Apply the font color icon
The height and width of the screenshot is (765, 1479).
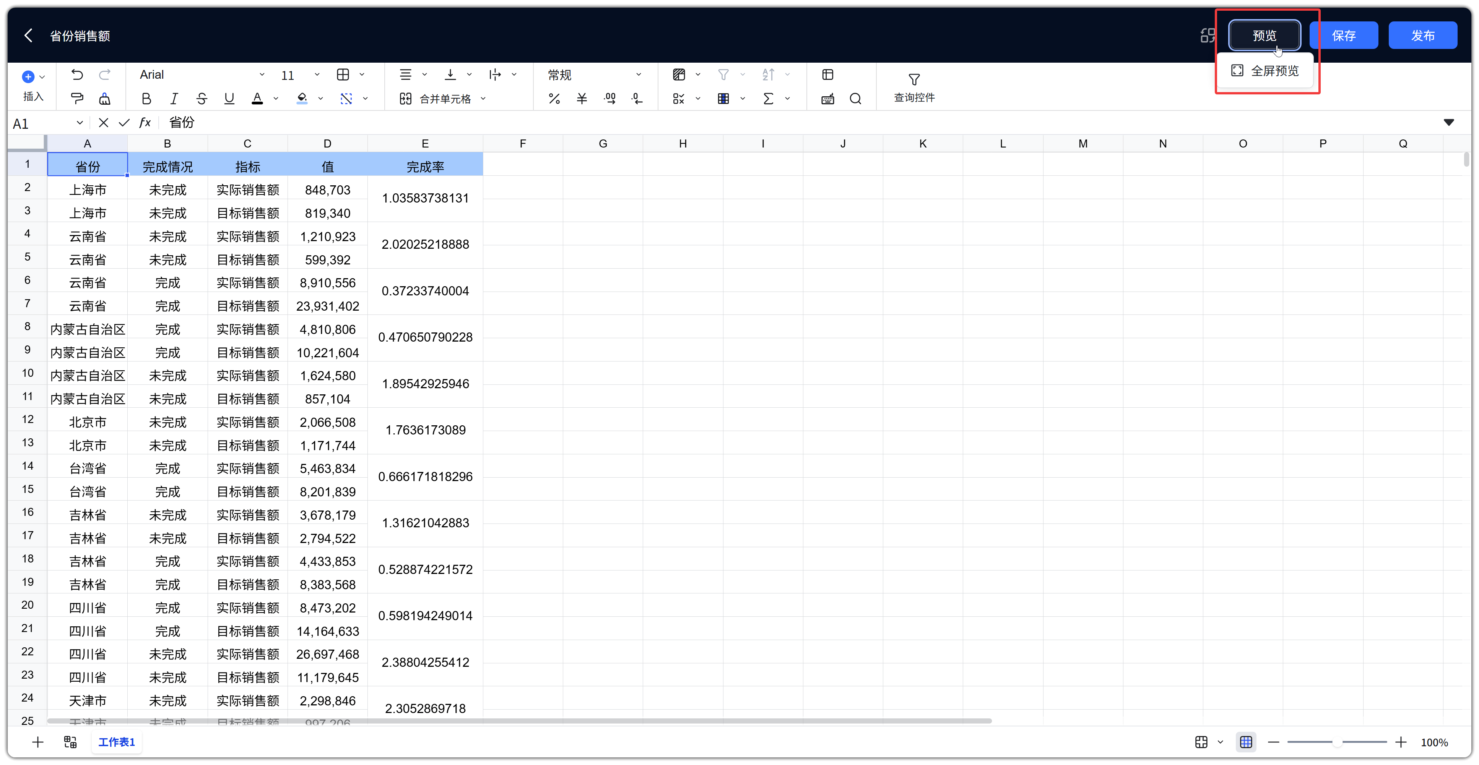click(x=257, y=99)
